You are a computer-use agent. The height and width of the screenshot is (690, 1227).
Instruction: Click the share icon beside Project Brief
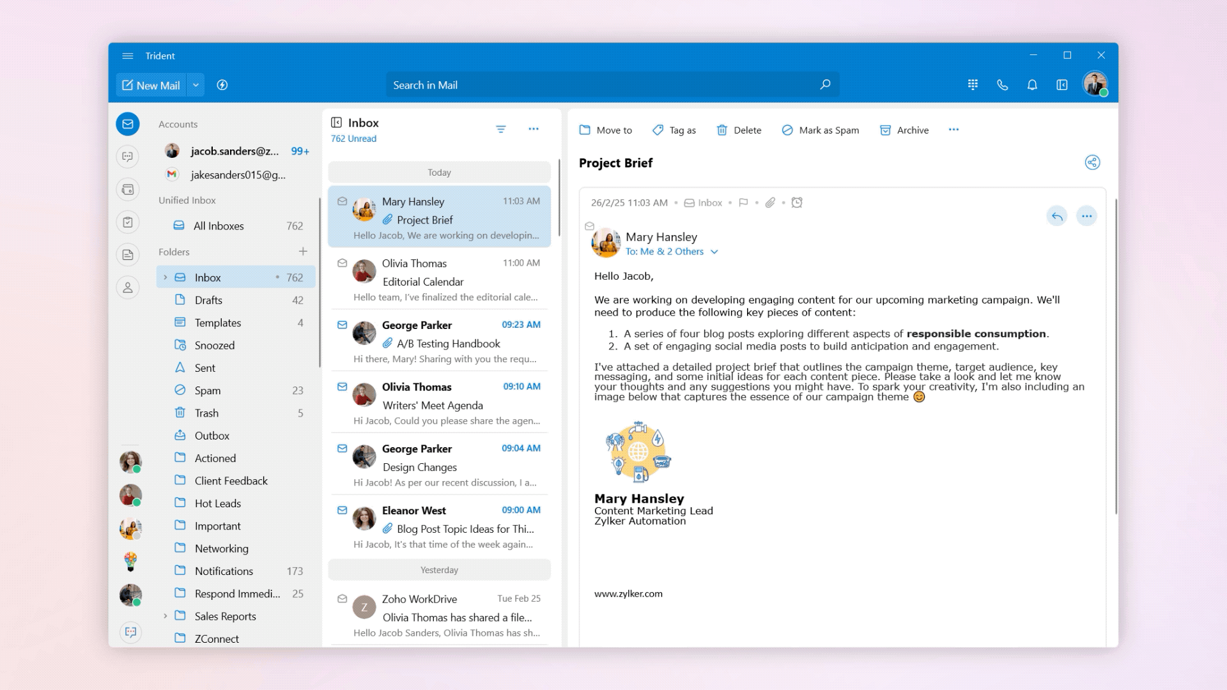coord(1092,162)
